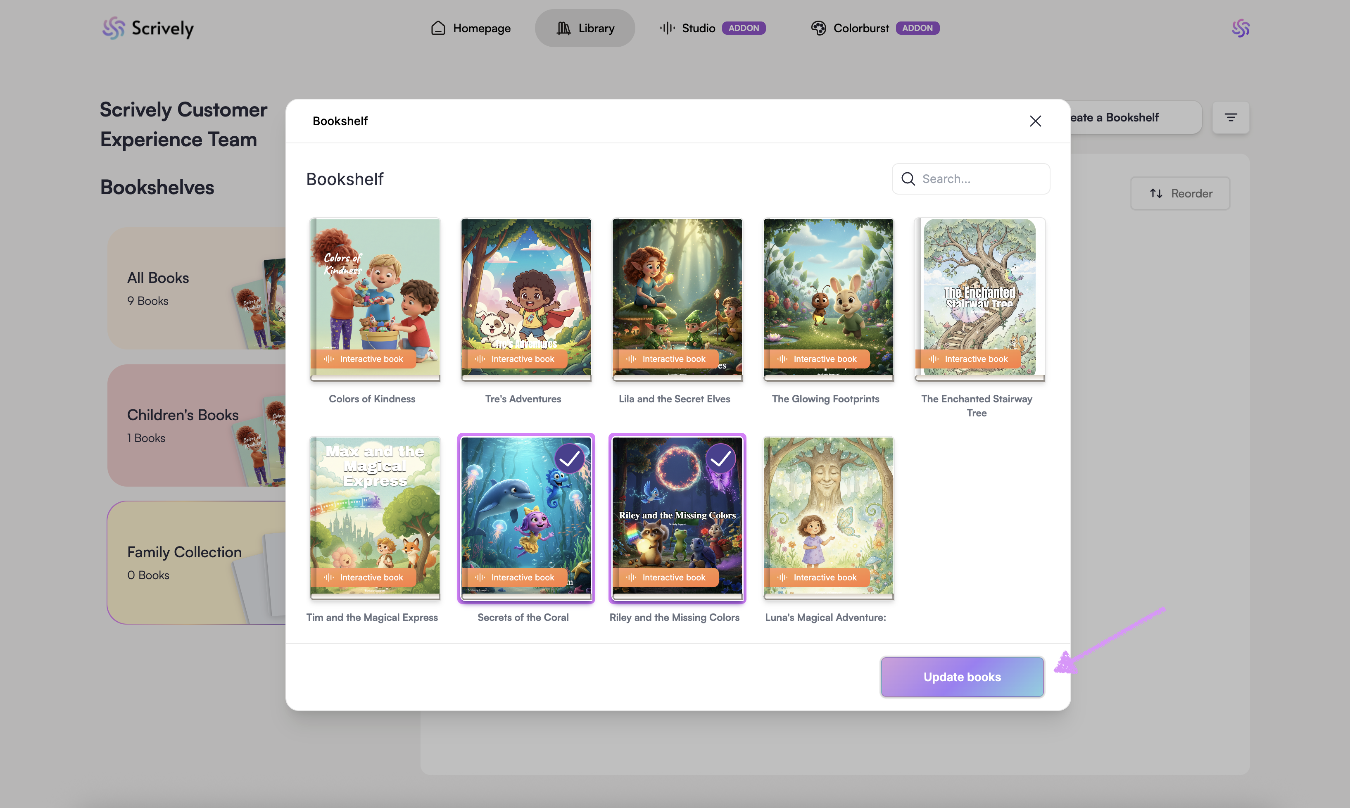
Task: Open the profile swirl icon top right
Action: [1240, 28]
